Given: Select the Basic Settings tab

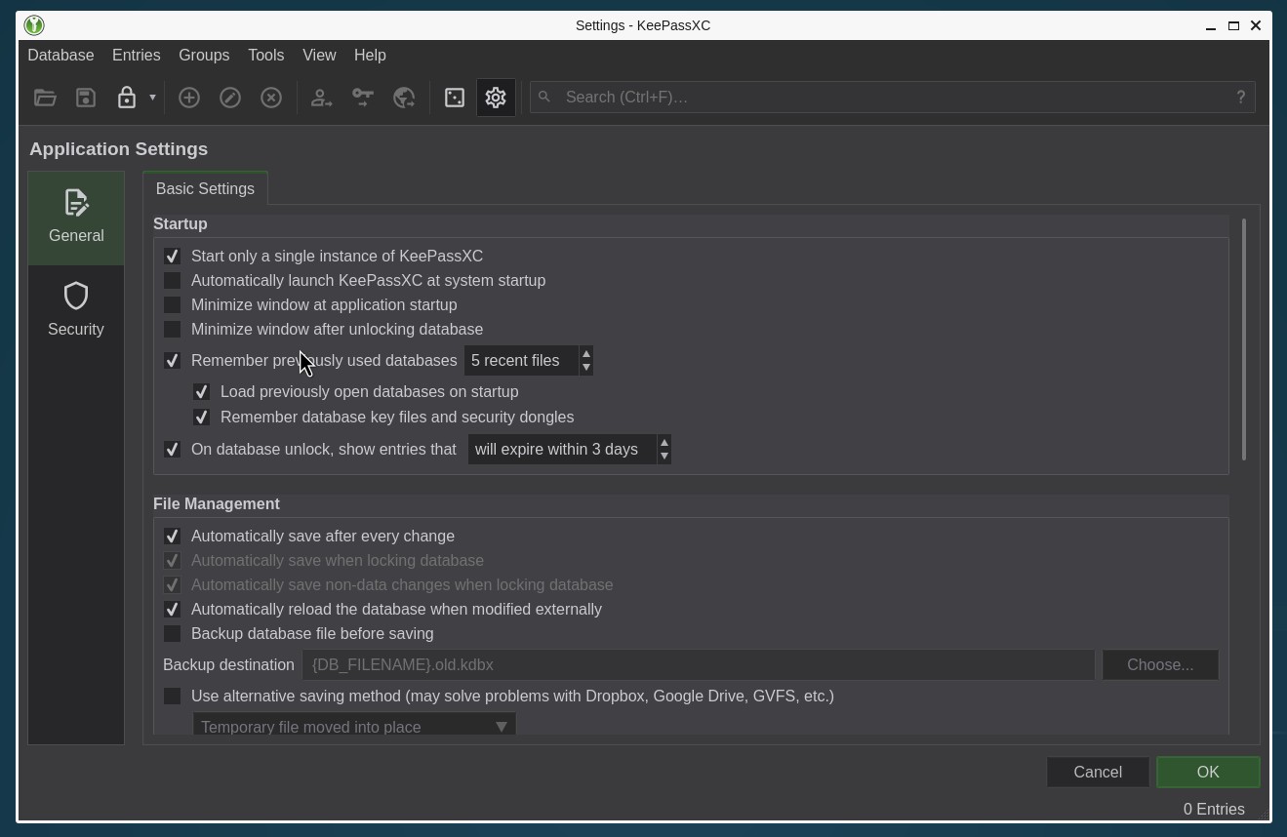Looking at the screenshot, I should (x=205, y=188).
